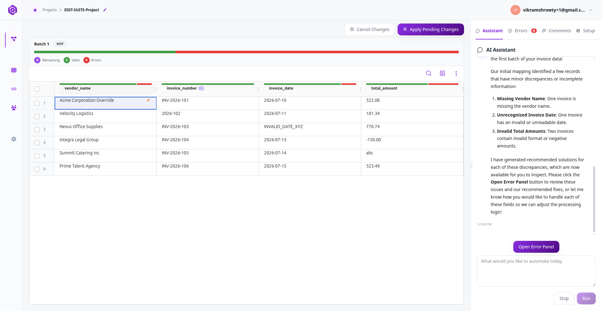Click Open Error Panel button

(536, 247)
